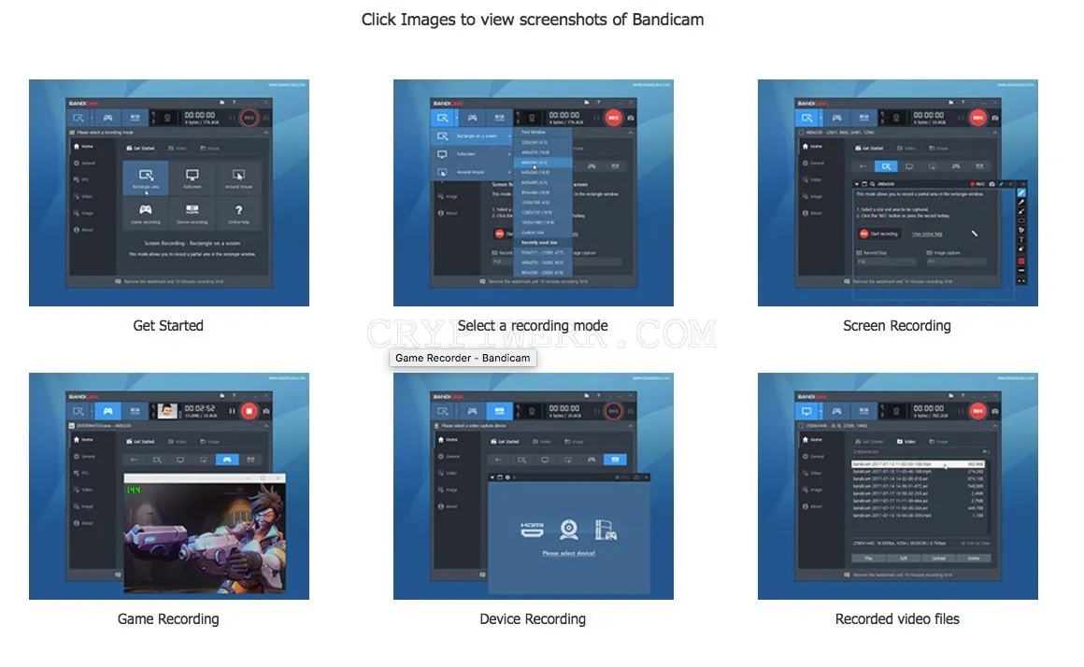The width and height of the screenshot is (1084, 667).
Task: Choose Around mouse item in recording mode menu
Action: click(472, 172)
